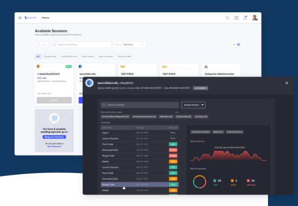The image size is (298, 206).
Task: Open the notifications bell
Action: [245, 18]
